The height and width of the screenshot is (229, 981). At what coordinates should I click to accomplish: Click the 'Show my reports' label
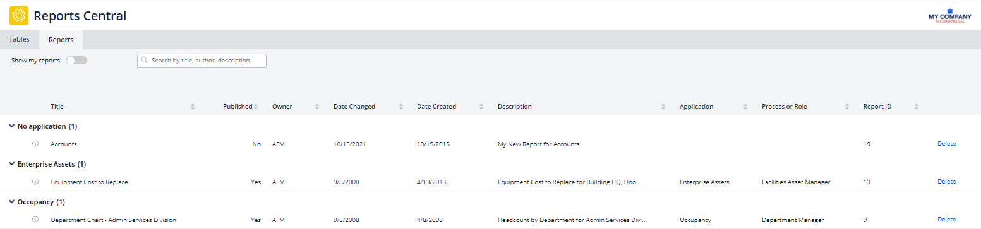point(35,61)
